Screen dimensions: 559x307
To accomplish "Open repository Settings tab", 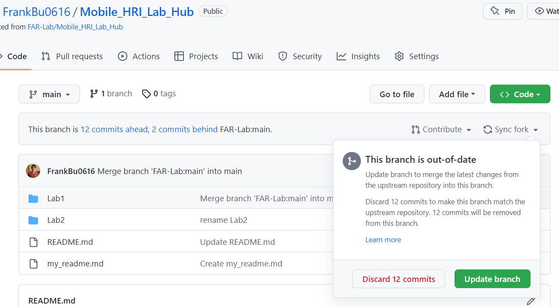I will (417, 56).
